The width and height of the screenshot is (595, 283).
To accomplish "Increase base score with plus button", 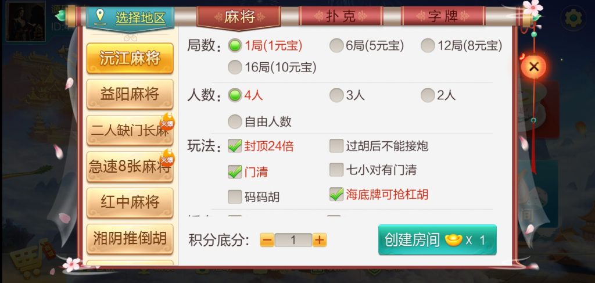I will coord(319,240).
